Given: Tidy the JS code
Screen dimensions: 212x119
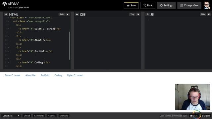Looking at the screenshot, I should pos(203,14).
